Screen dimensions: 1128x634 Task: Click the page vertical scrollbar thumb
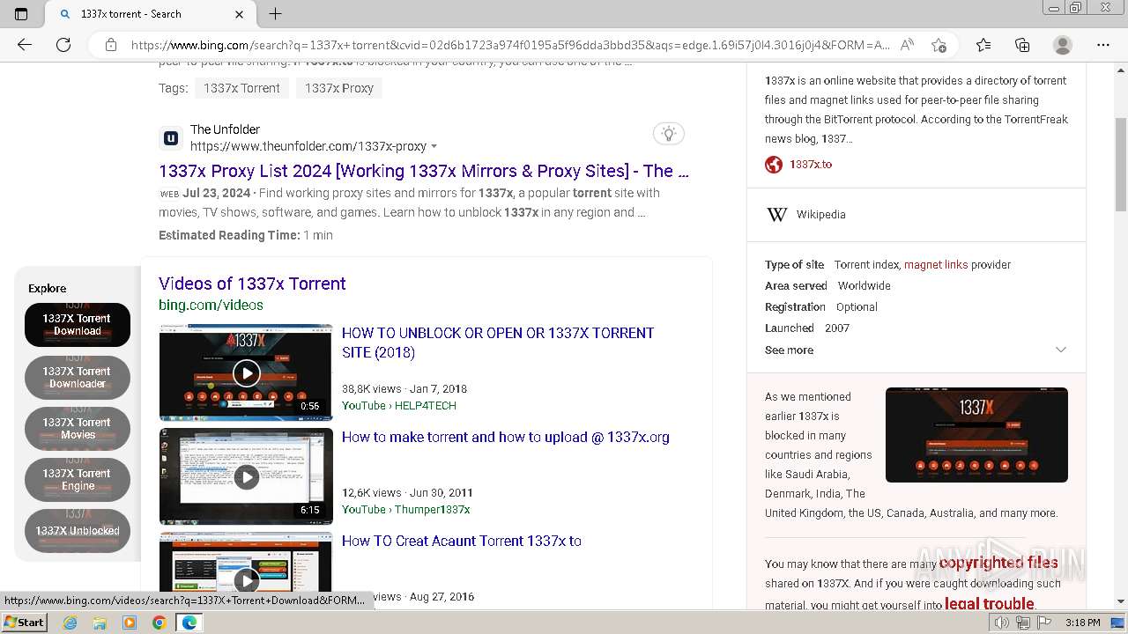tap(1121, 163)
